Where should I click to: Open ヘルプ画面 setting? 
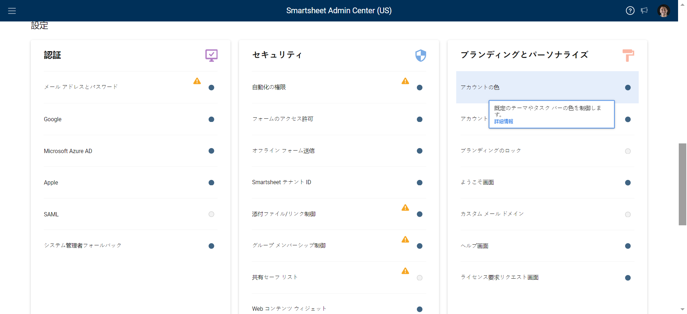point(547,246)
